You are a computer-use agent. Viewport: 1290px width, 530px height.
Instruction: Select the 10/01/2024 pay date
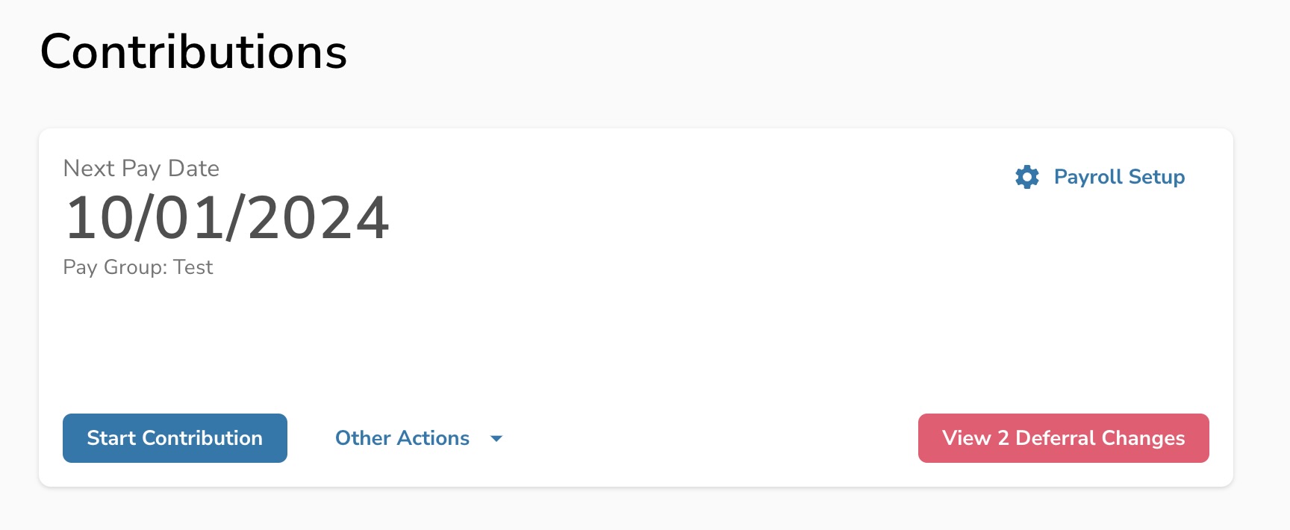[227, 218]
